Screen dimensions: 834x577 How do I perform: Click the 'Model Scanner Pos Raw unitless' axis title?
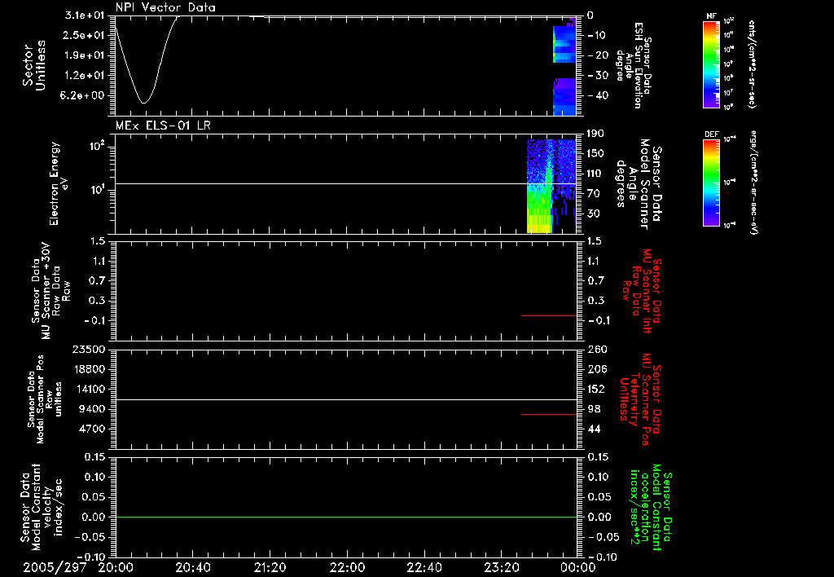(45, 399)
